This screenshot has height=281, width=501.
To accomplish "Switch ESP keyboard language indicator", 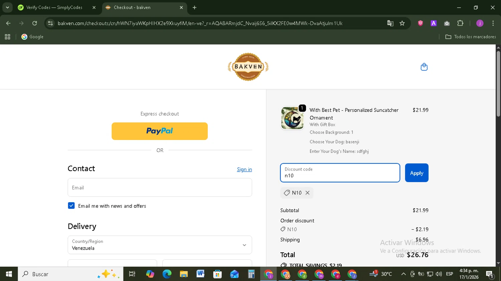I will tap(450, 274).
